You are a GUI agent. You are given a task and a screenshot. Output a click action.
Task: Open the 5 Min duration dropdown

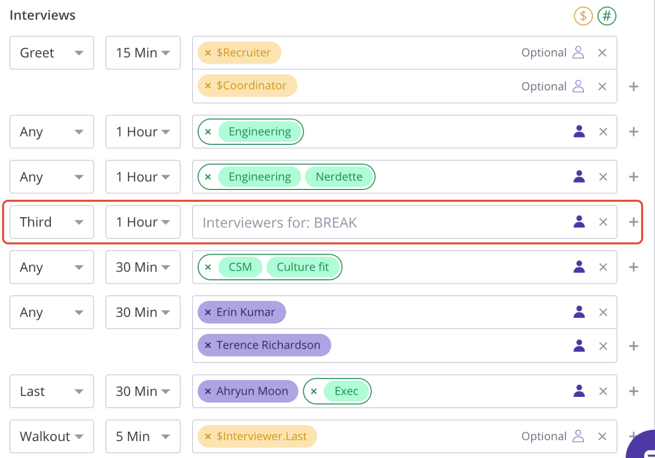pyautogui.click(x=143, y=436)
